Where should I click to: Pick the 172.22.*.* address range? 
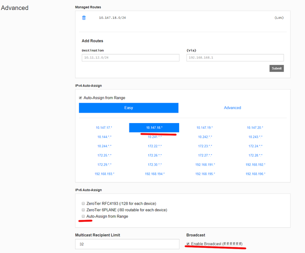[154, 146]
